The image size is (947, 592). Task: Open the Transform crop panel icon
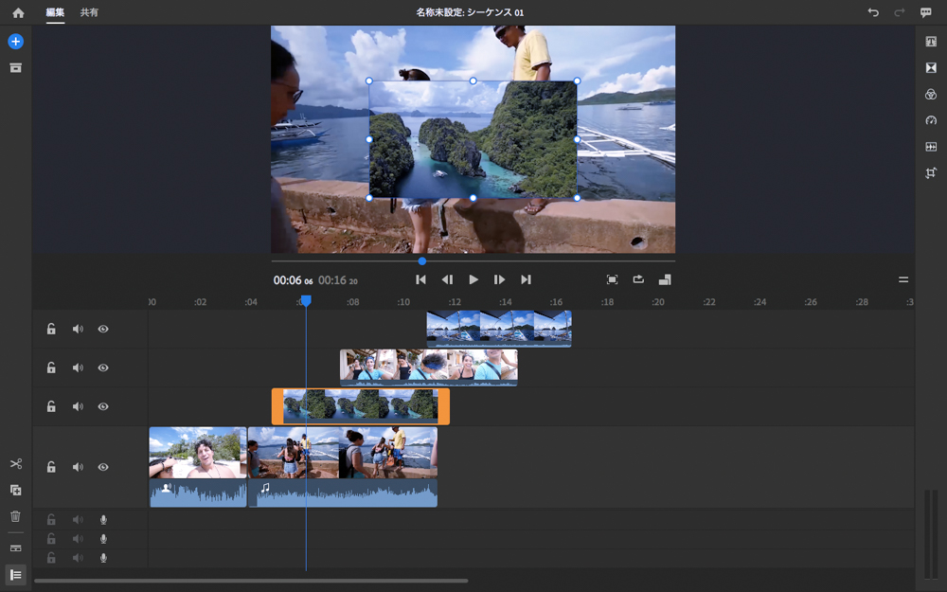click(931, 172)
